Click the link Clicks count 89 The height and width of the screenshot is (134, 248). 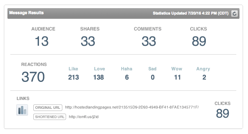(x=222, y=113)
